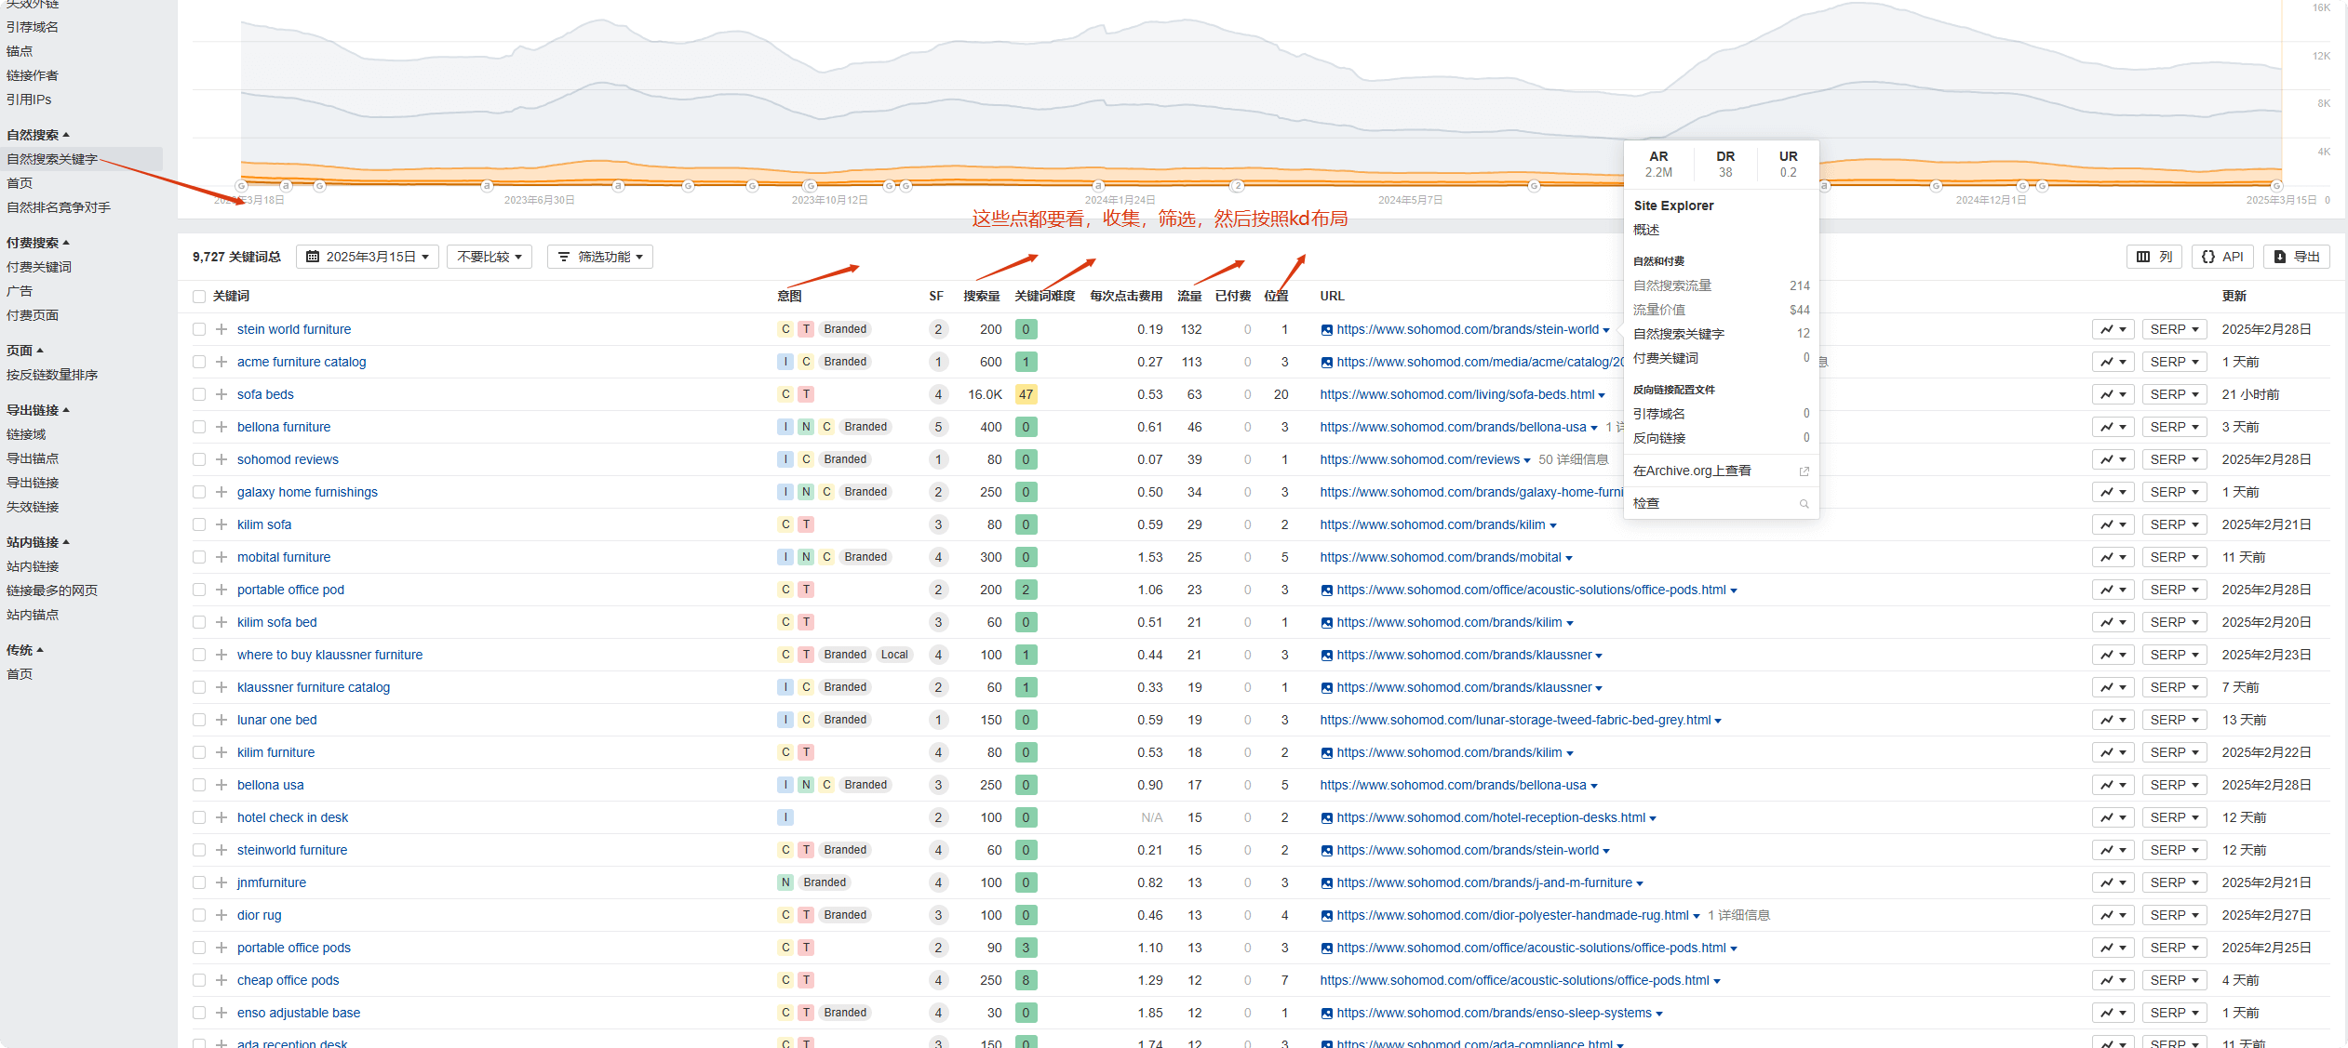Screen dimensions: 2348x1048
Task: Open 自然排名竞争对手 in the sidebar menu
Action: coord(59,207)
